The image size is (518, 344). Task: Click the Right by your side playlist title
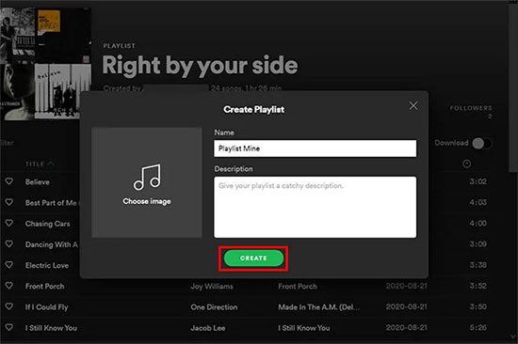pos(200,65)
